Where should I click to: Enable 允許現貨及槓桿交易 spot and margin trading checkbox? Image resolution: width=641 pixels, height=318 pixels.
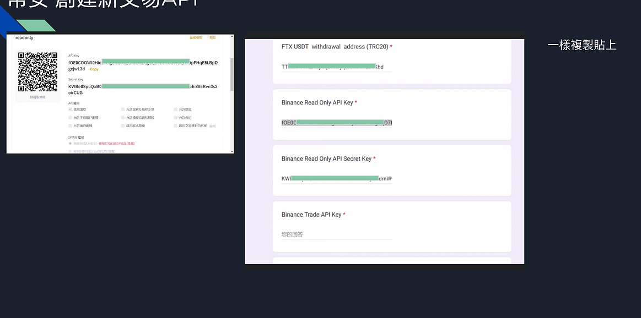point(123,109)
